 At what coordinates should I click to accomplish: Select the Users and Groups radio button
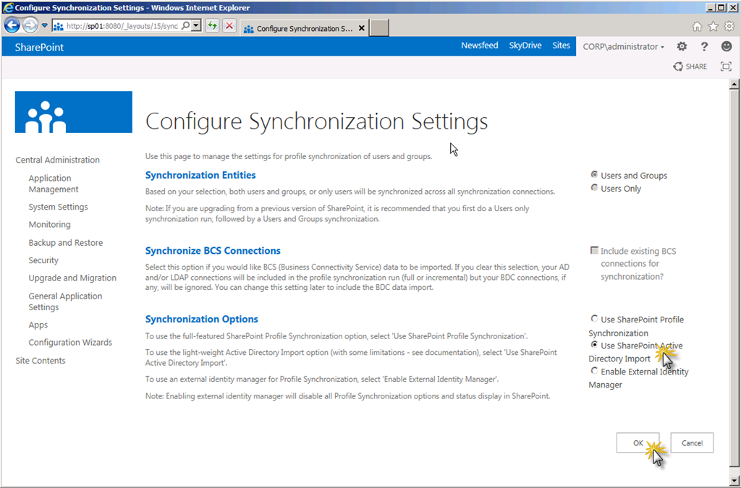[595, 175]
